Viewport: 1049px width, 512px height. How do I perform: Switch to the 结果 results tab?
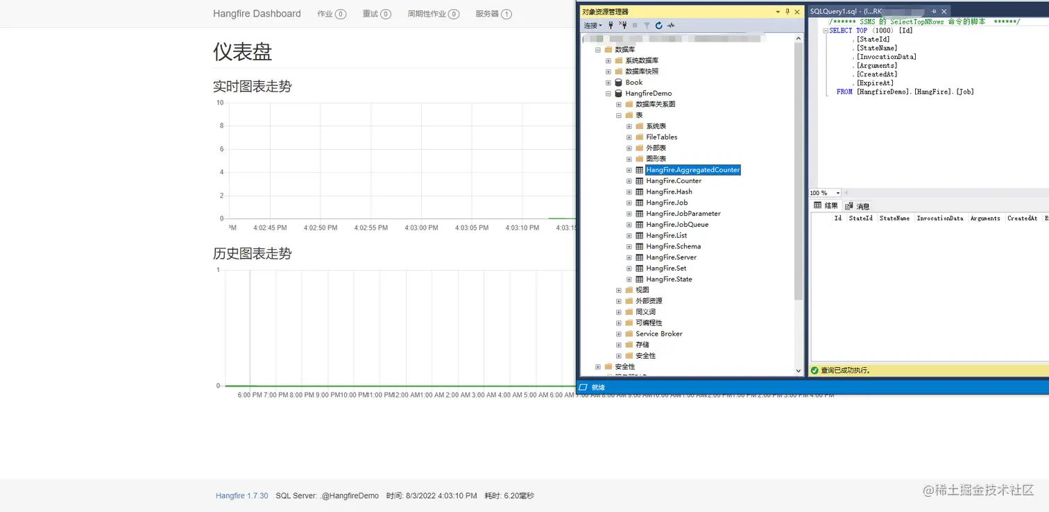click(826, 205)
